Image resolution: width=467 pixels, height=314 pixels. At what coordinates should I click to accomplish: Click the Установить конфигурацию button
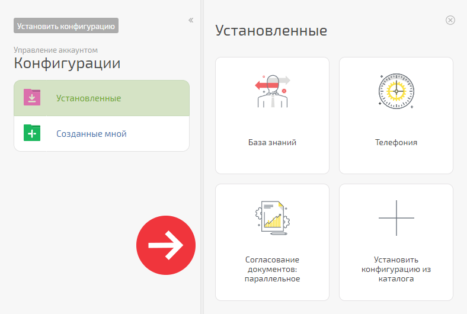[66, 26]
